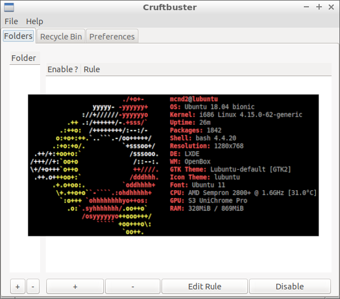Screen dimensions: 340x299
Task: Add a folder with the small plus button
Action: [x=18, y=287]
